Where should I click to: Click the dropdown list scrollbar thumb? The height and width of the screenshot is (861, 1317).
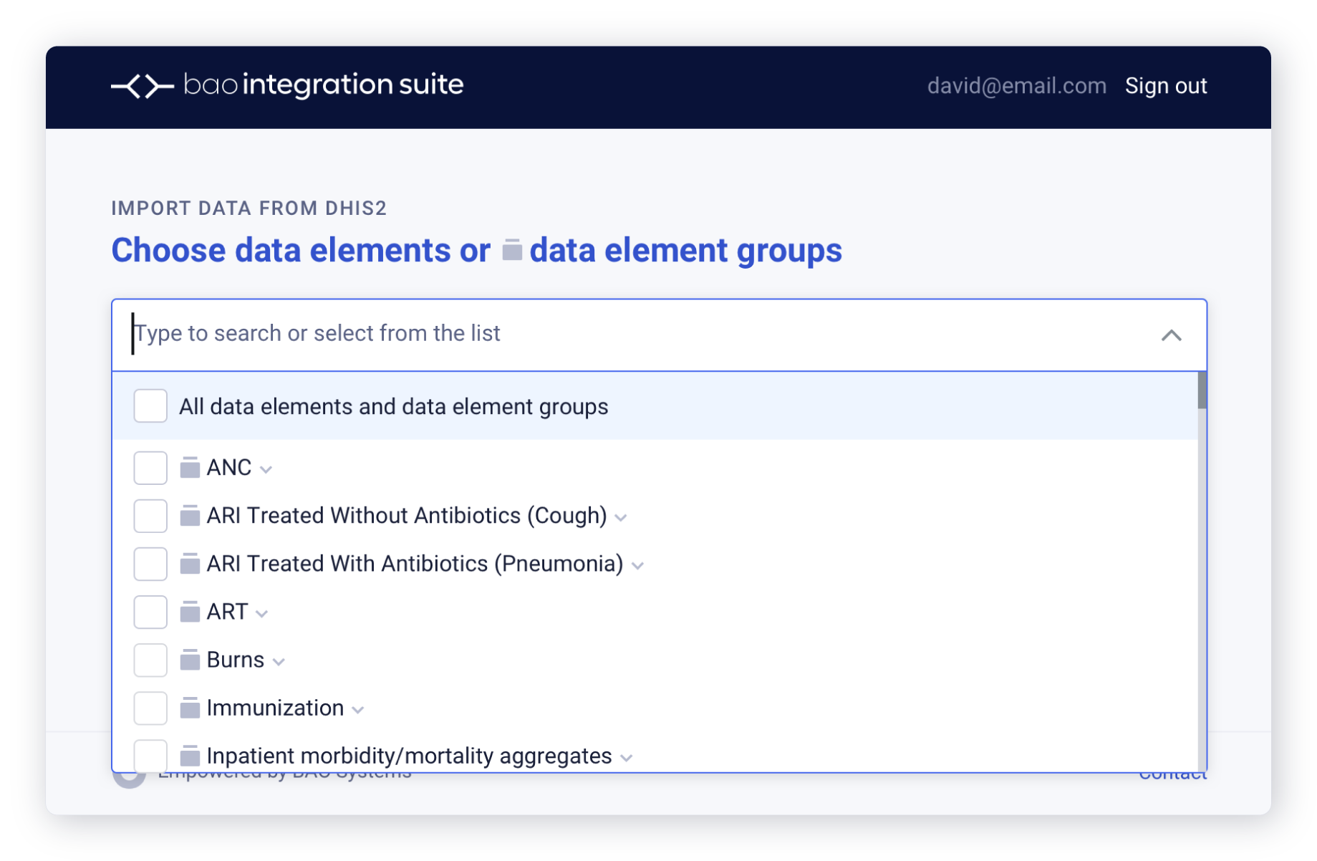tap(1202, 391)
